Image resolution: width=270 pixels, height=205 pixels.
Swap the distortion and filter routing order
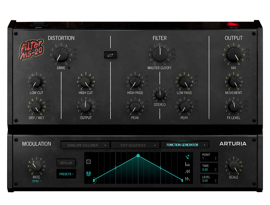[110, 55]
